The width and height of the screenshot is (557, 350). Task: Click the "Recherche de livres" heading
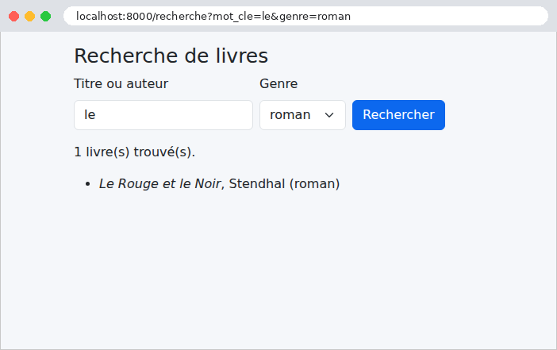(x=171, y=56)
